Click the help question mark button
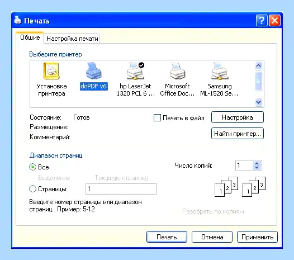Viewport: 294px width, 260px height. [x=262, y=21]
